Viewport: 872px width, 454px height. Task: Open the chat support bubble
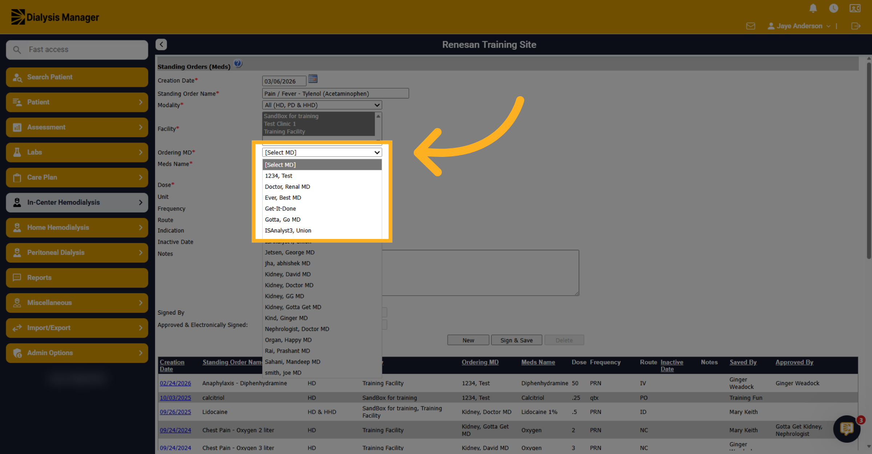[x=847, y=429]
